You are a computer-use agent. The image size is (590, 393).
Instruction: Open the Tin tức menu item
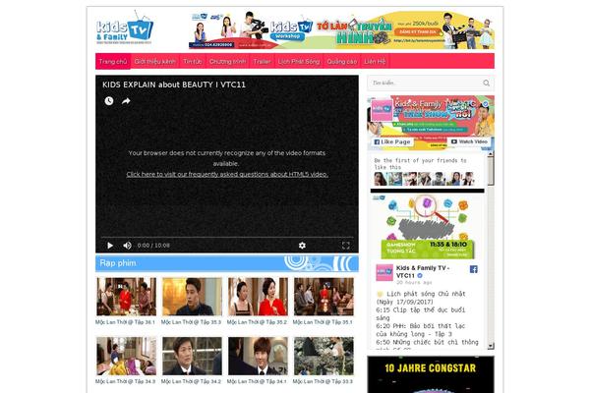tap(193, 61)
